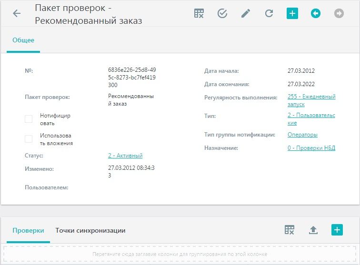Click the Пользователем: label
Screen dimensions: 360x265
[x=47, y=187]
